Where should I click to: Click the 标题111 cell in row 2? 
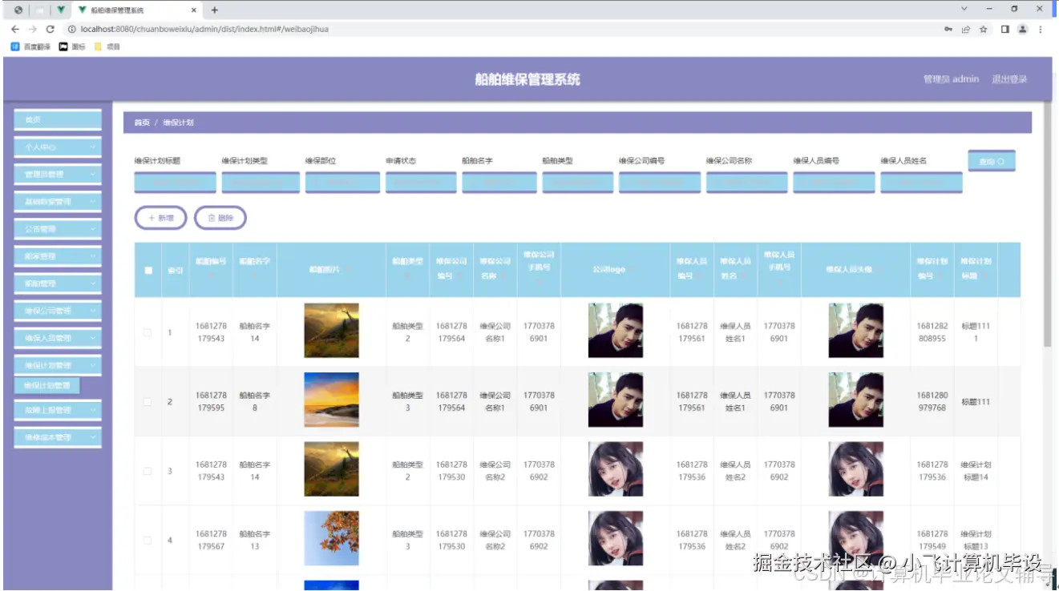(976, 402)
